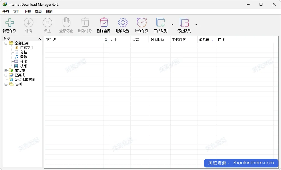Click the 开始队列 toolbar icon
This screenshot has width=281, height=170.
click(x=160, y=23)
